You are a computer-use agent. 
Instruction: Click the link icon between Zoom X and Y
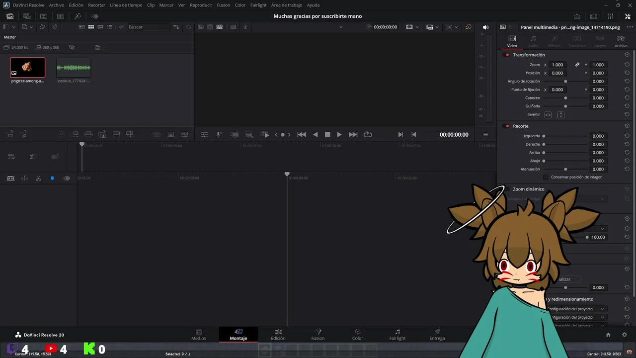click(x=577, y=65)
